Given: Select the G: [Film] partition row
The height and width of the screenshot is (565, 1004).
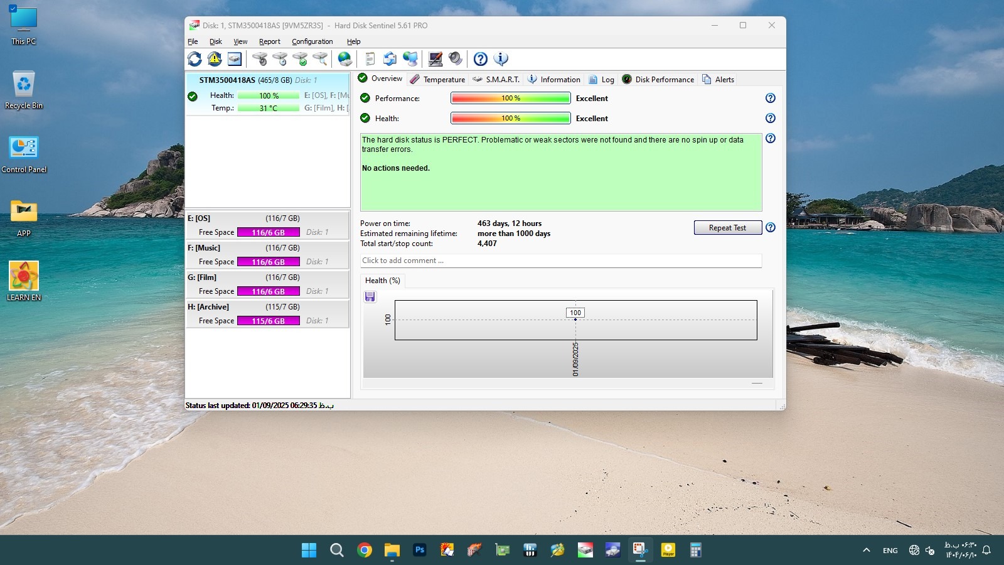Looking at the screenshot, I should (268, 284).
